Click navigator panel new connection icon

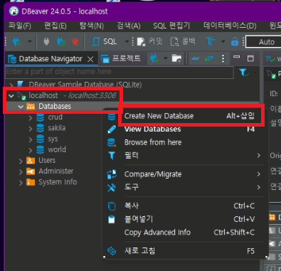pyautogui.click(x=154, y=58)
